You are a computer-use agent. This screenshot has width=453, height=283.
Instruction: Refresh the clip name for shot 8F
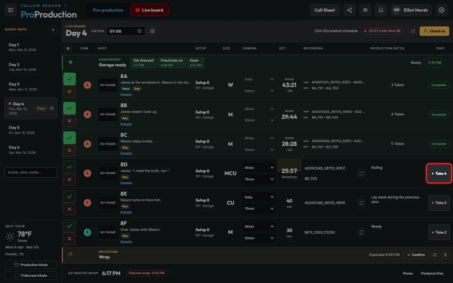click(x=361, y=232)
